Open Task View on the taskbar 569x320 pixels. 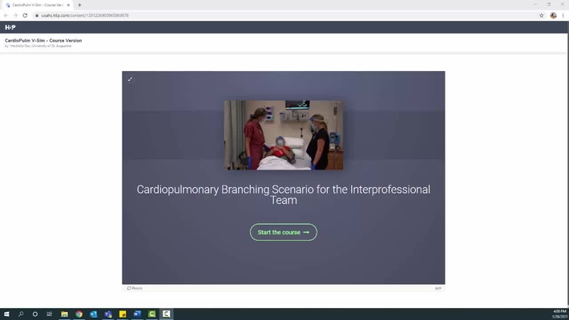coord(50,314)
